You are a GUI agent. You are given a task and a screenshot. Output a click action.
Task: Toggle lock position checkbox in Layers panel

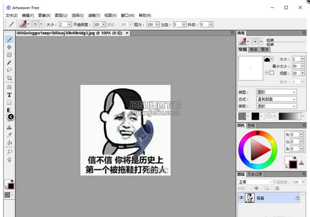click(x=252, y=188)
